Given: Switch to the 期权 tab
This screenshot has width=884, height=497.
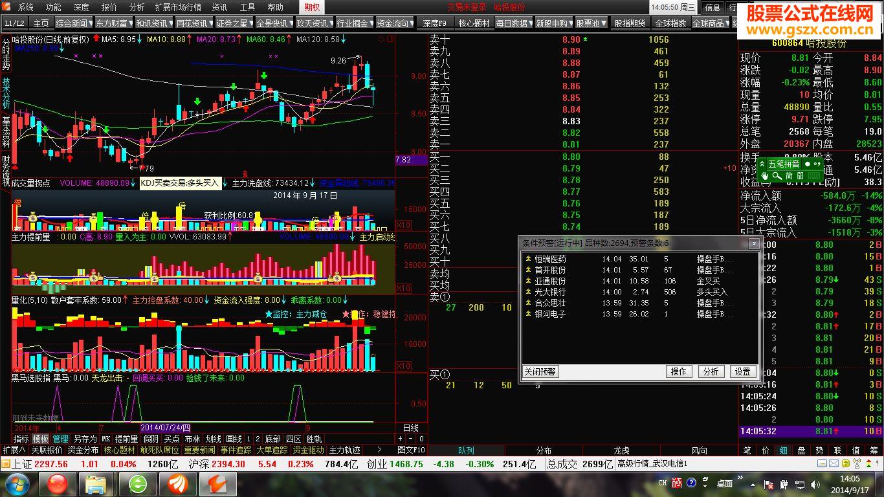Looking at the screenshot, I should point(312,7).
